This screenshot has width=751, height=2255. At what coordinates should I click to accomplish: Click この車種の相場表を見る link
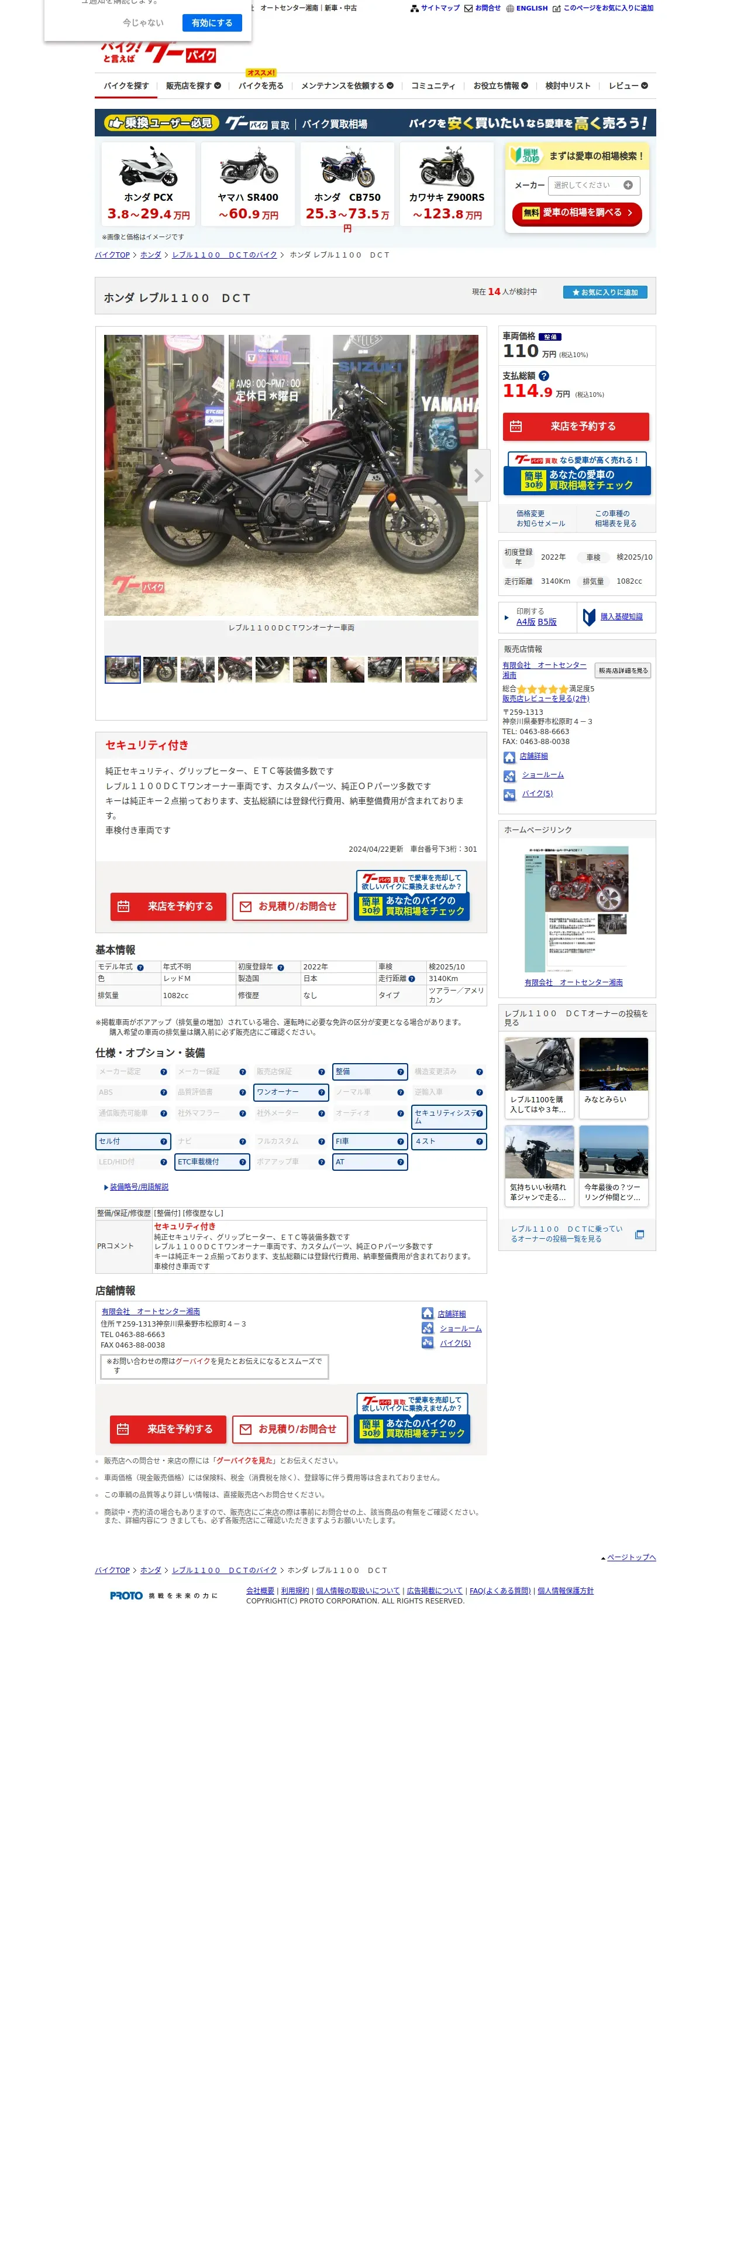coord(615,518)
